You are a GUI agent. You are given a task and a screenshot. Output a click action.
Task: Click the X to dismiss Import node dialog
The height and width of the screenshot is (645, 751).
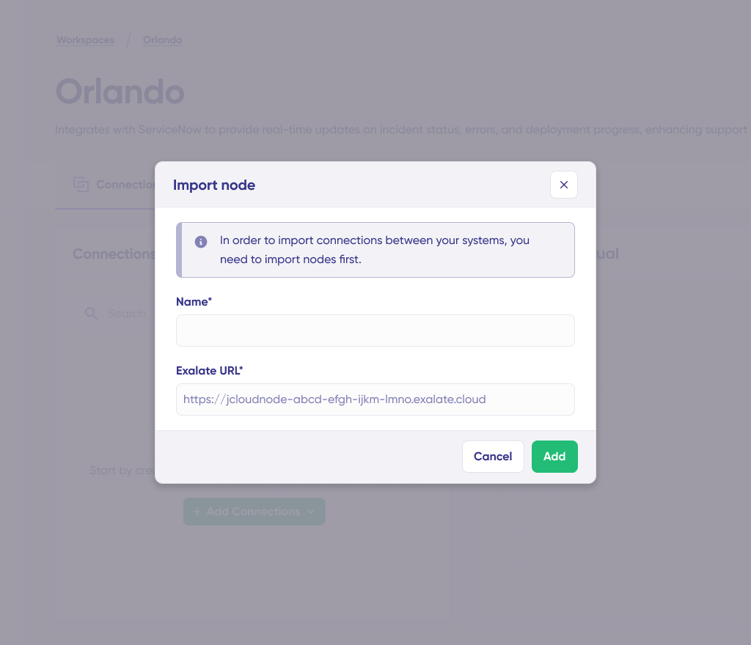(563, 185)
